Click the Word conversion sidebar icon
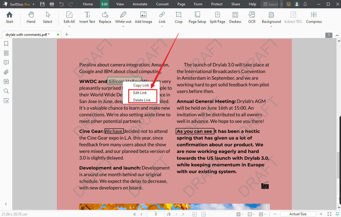Viewport: 341px width, 217px height. pos(6,82)
